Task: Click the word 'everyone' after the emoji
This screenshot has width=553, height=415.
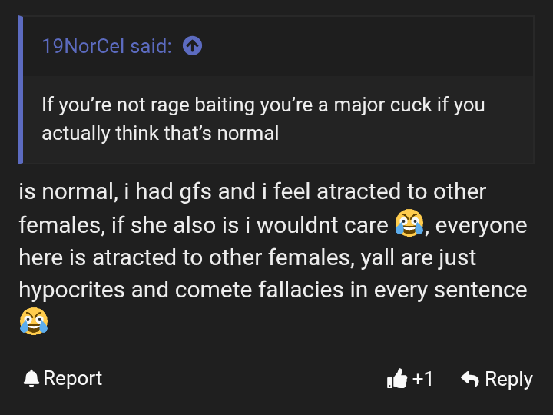Action: [x=481, y=226]
